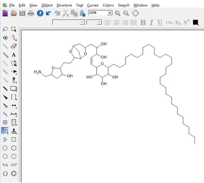Select the Cyclohexane Chair ring tool
204x183 pixels.
[x=5, y=165]
